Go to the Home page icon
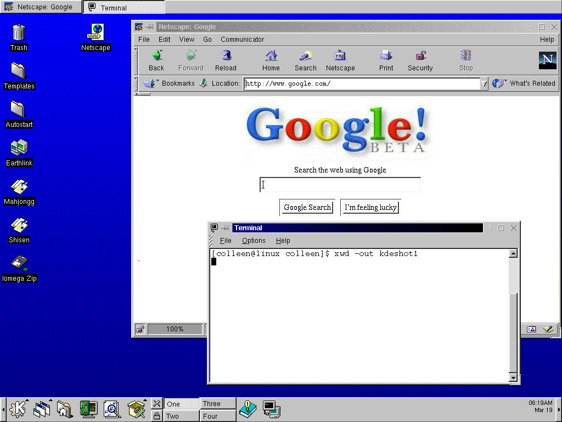562x422 pixels. click(271, 60)
